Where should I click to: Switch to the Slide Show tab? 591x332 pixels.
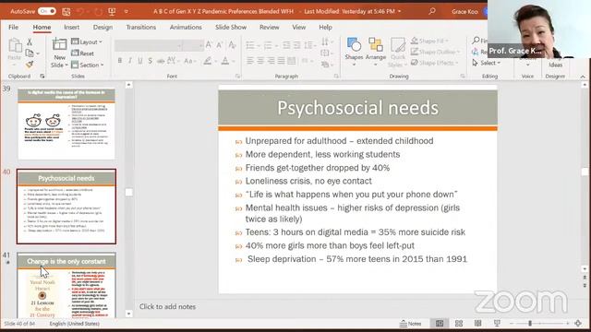[x=231, y=27]
